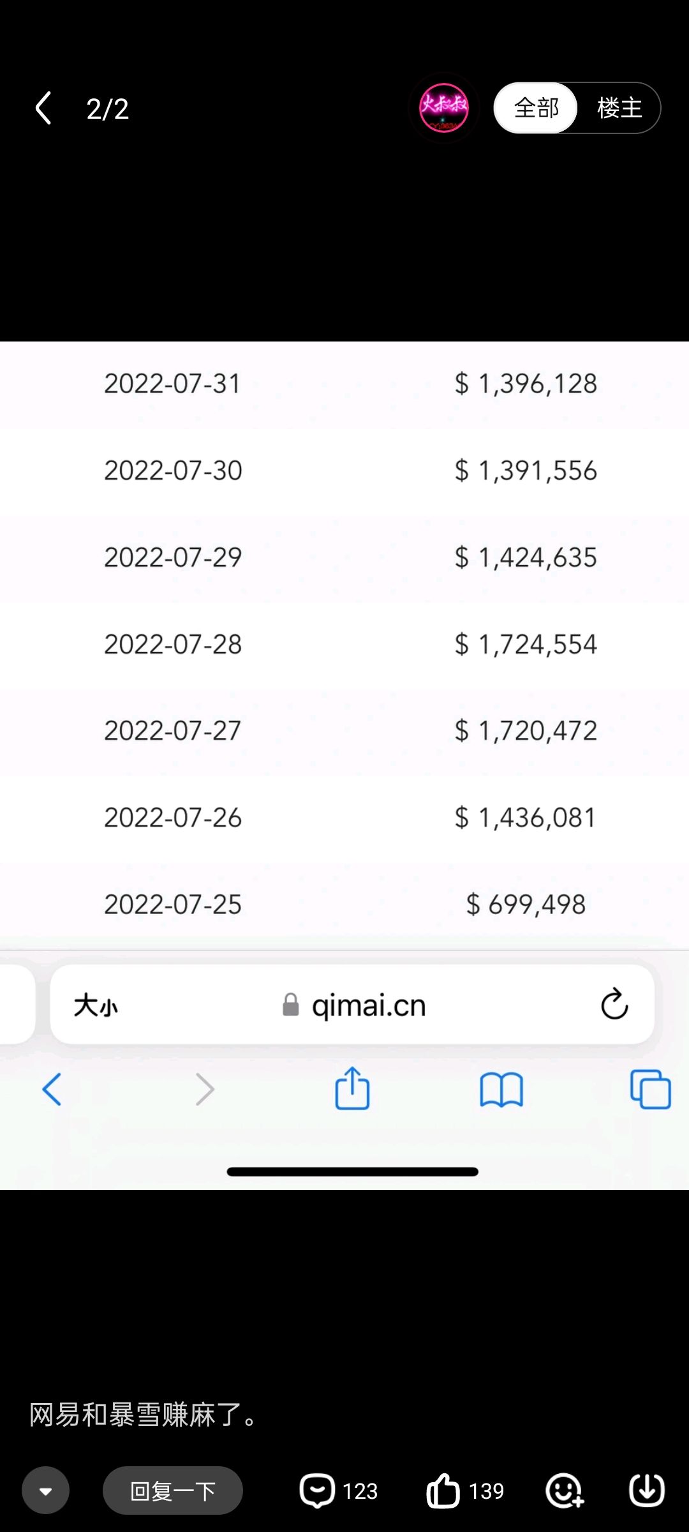
Task: Collapse caption with bottom-left down arrow
Action: (x=45, y=1491)
